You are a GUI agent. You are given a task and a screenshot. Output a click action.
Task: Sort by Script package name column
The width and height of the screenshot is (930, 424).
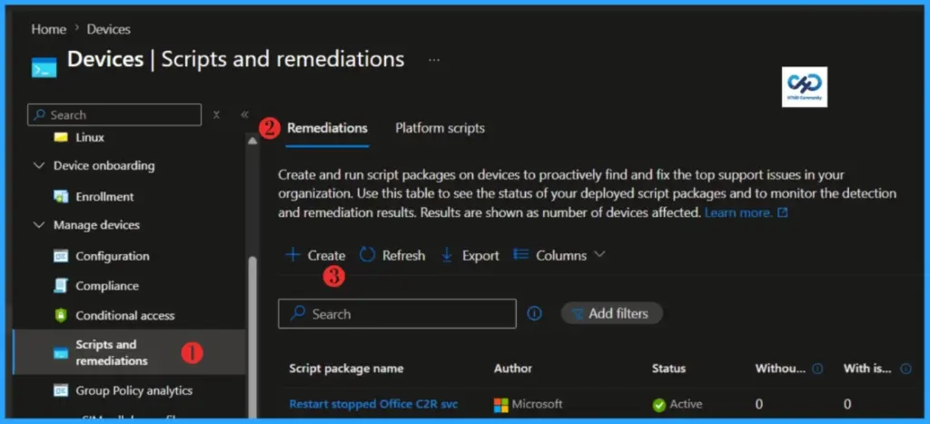pyautogui.click(x=346, y=369)
